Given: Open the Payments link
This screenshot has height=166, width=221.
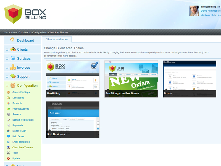Looking at the screenshot, I should pyautogui.click(x=18, y=125).
